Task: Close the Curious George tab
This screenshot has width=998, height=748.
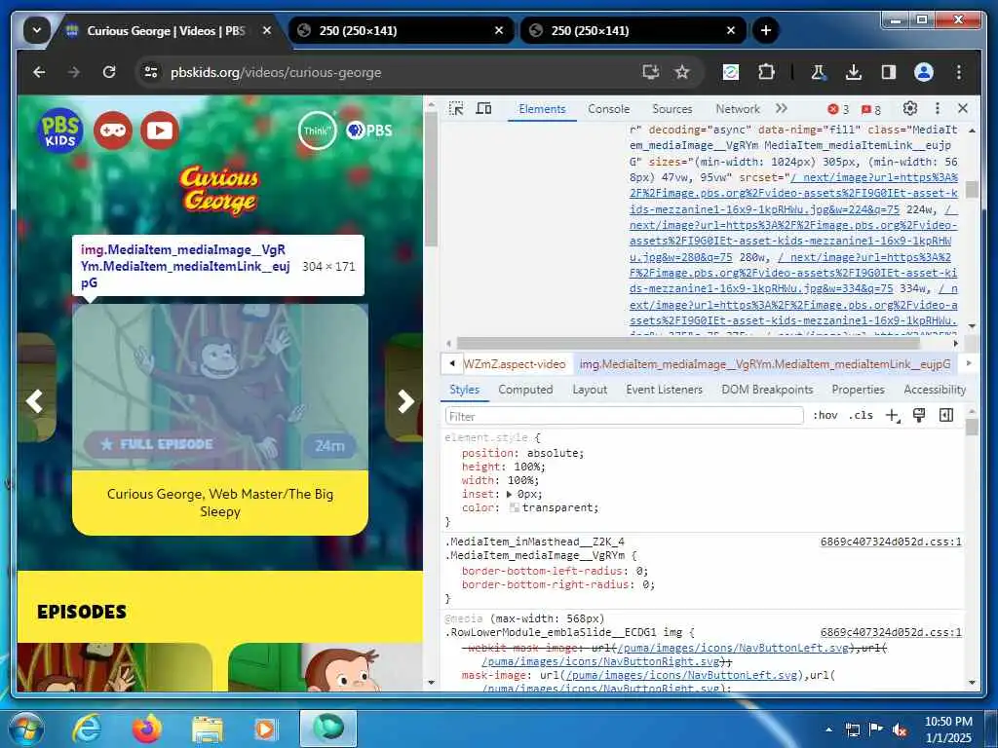Action: coord(267,30)
